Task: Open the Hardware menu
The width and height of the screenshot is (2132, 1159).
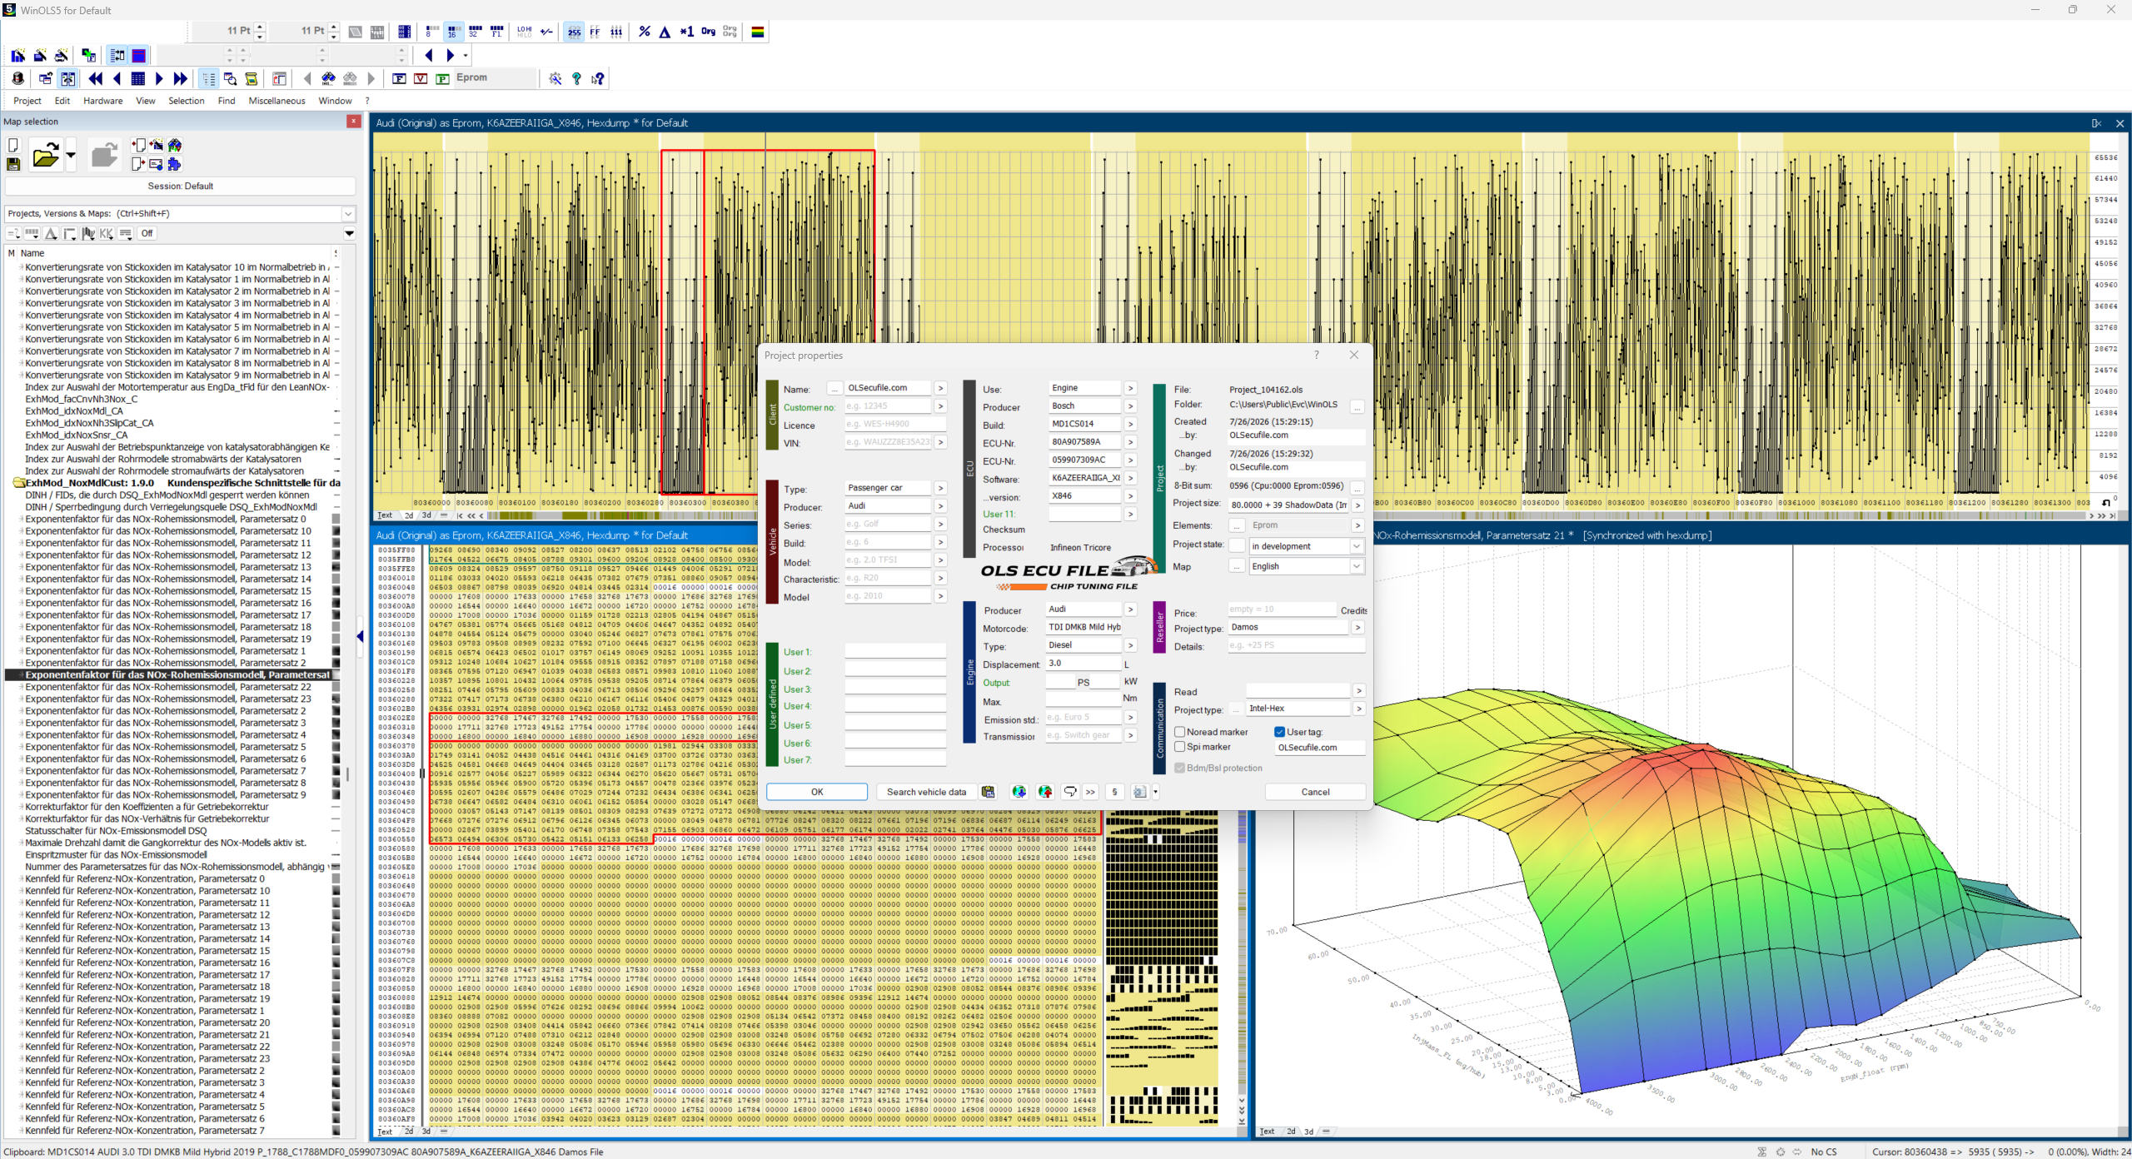Action: 103,101
